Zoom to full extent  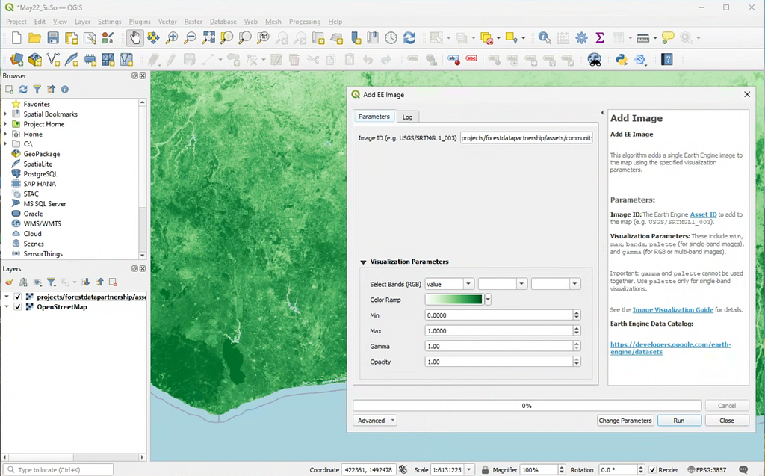[x=208, y=37]
